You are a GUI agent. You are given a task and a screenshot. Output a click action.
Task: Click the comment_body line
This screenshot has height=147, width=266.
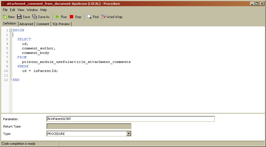[x=35, y=53]
